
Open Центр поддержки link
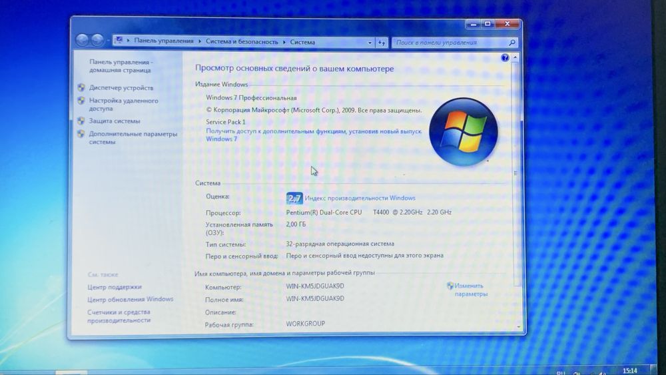[115, 287]
